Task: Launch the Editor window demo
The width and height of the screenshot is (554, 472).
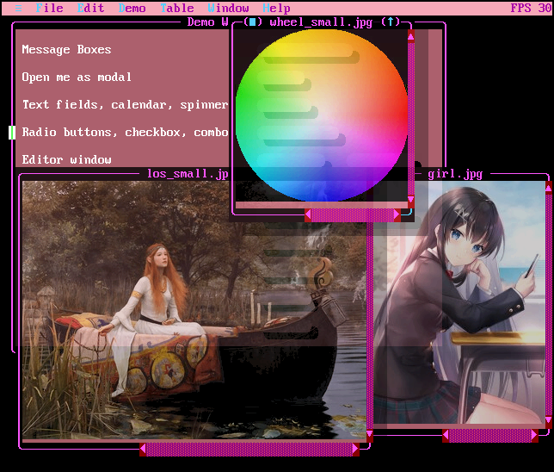Action: pos(66,160)
